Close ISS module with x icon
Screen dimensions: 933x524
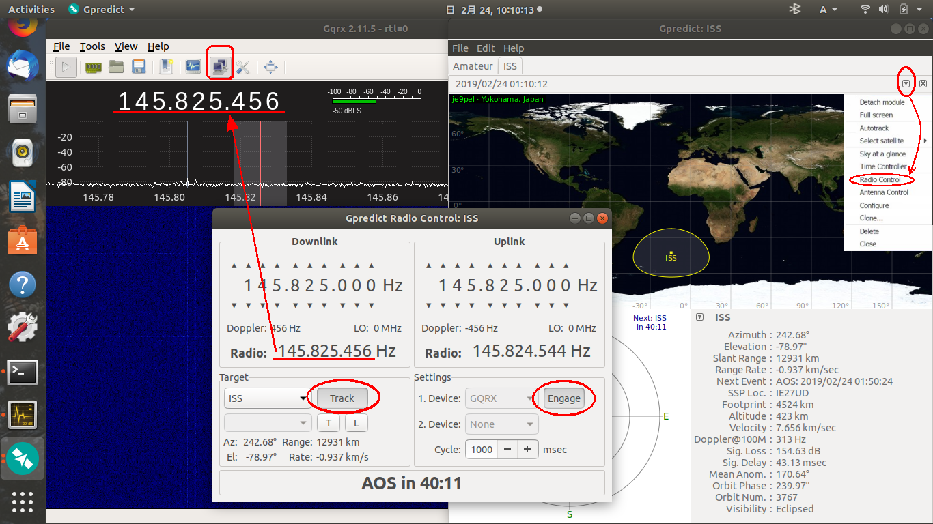[923, 83]
